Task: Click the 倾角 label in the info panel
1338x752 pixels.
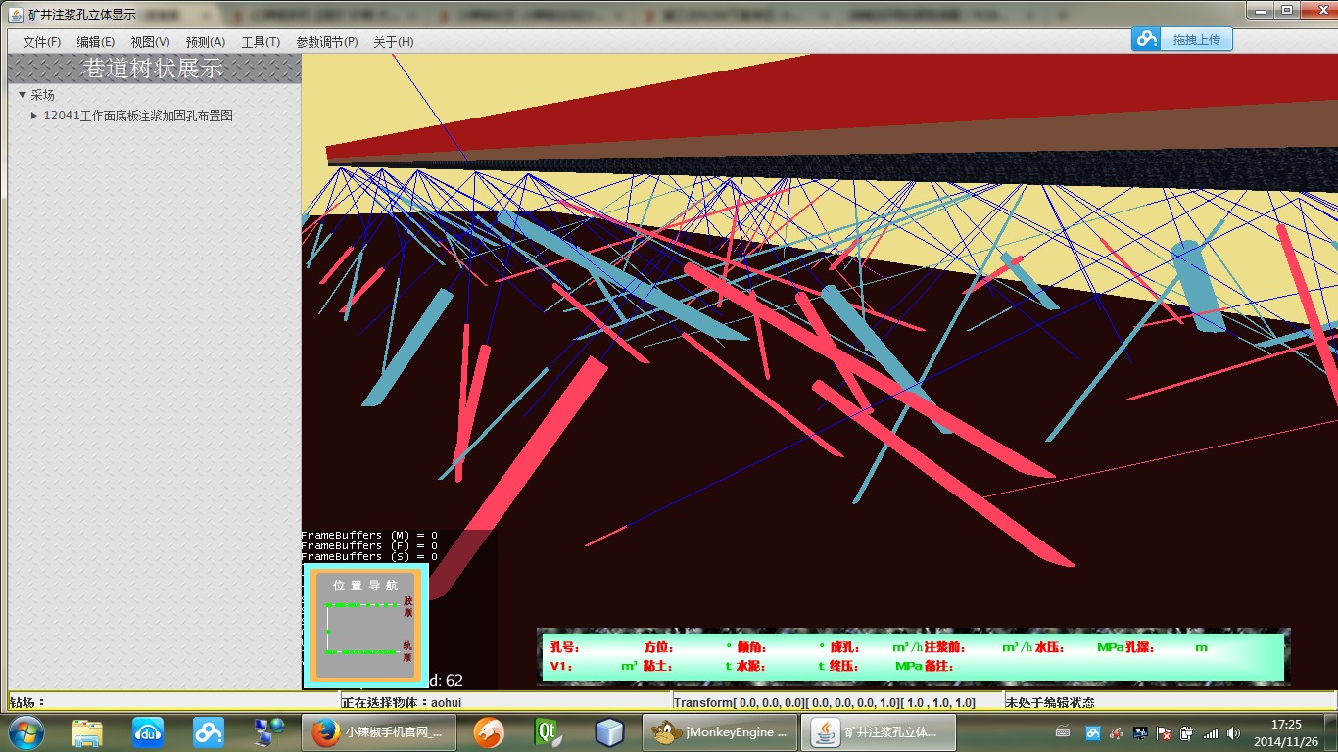Action: (x=752, y=647)
